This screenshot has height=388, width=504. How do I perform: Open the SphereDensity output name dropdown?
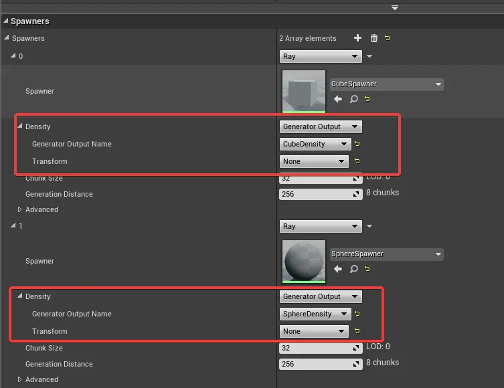(x=315, y=314)
